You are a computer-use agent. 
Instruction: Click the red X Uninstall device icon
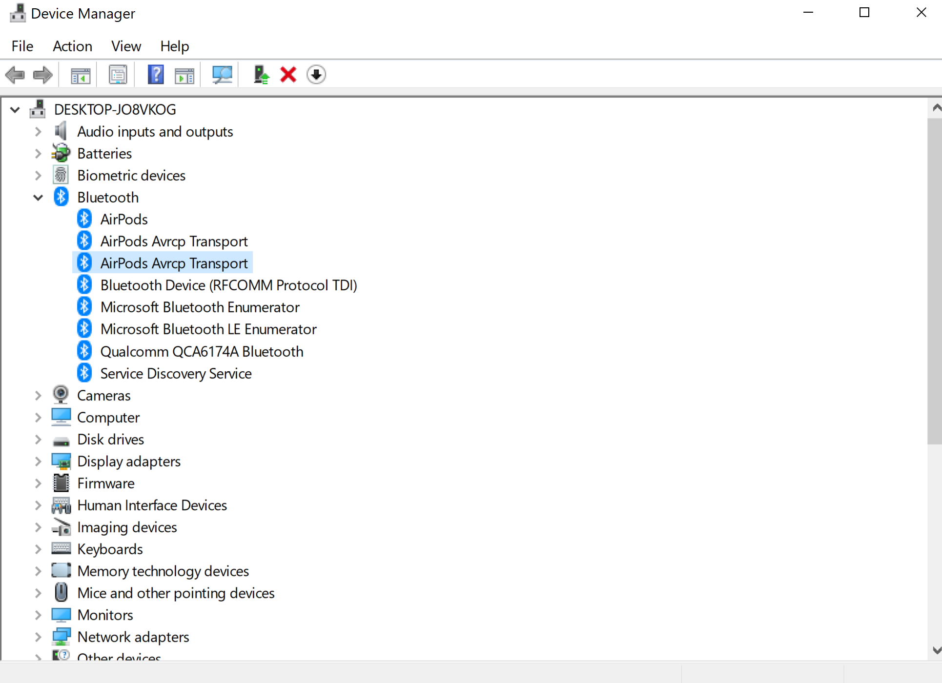(288, 75)
